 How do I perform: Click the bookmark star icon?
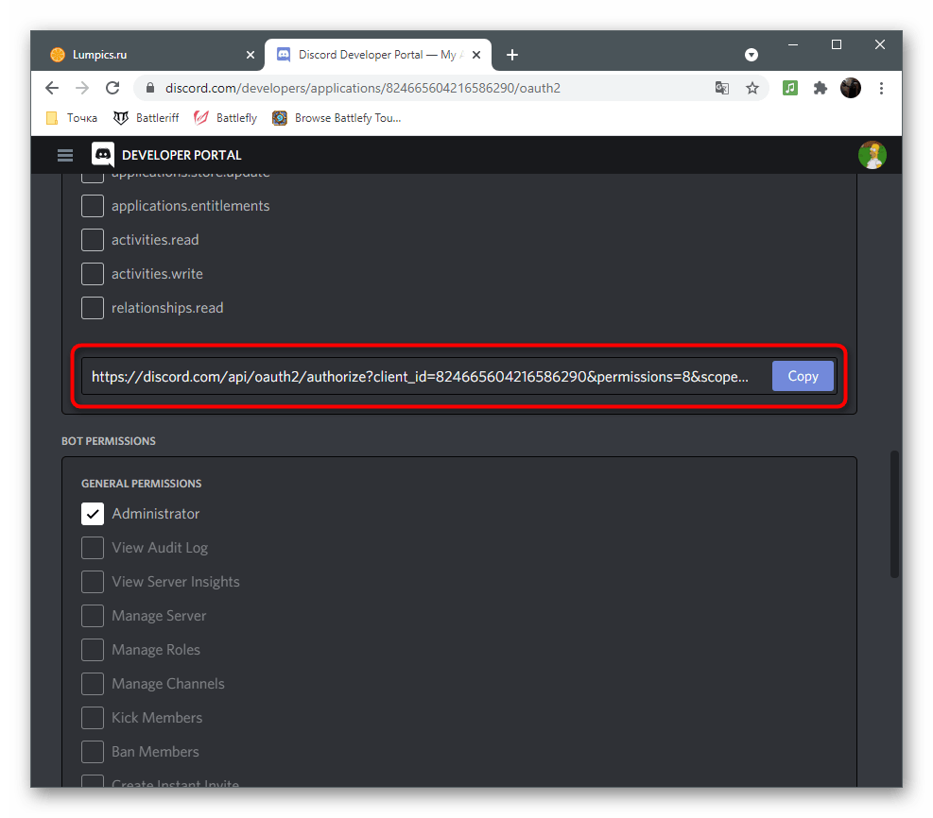click(x=752, y=87)
